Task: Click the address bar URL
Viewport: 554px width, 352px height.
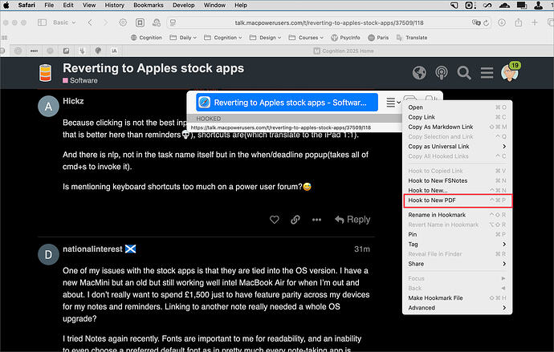Action: (x=329, y=22)
